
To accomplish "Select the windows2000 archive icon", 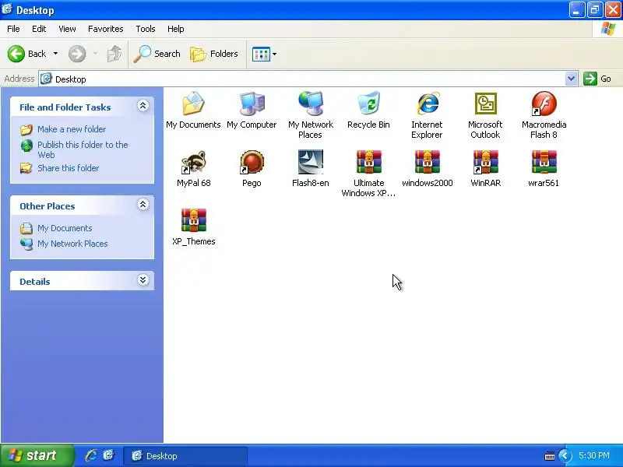I will 427,162.
